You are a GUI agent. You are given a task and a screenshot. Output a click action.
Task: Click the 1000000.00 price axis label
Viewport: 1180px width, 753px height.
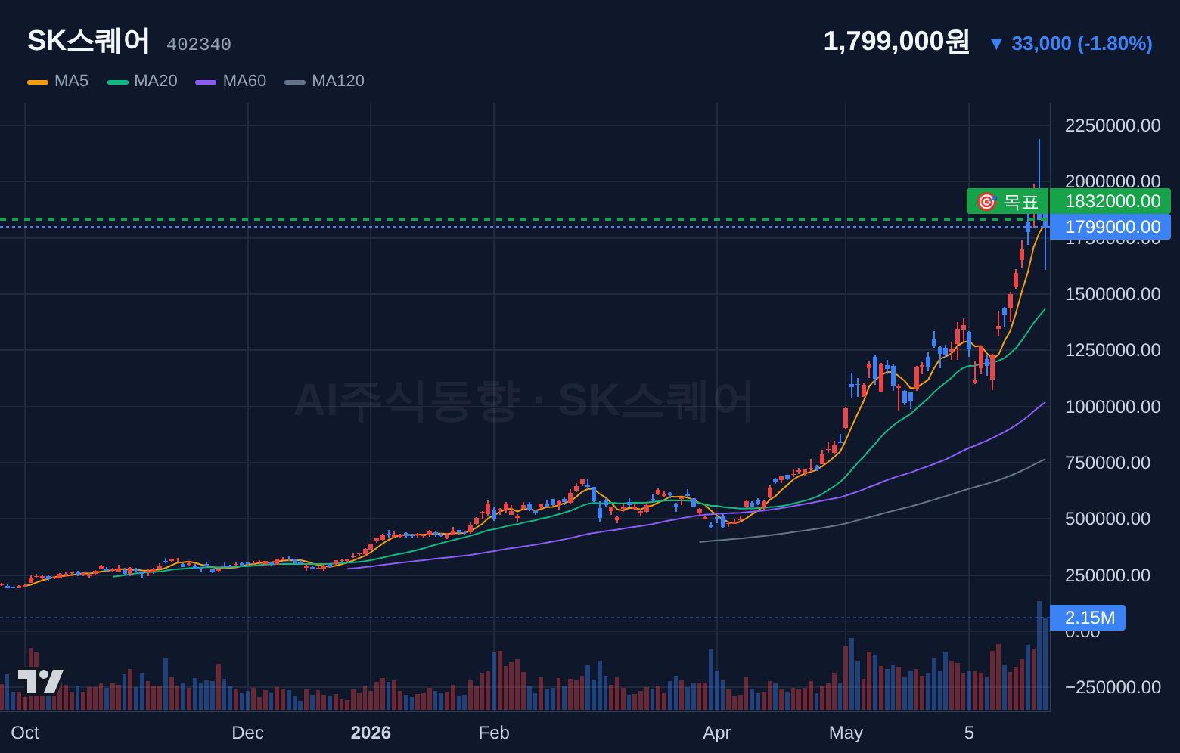1113,407
